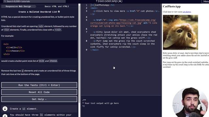Click the 'Create a ul element.' test row

point(39,109)
